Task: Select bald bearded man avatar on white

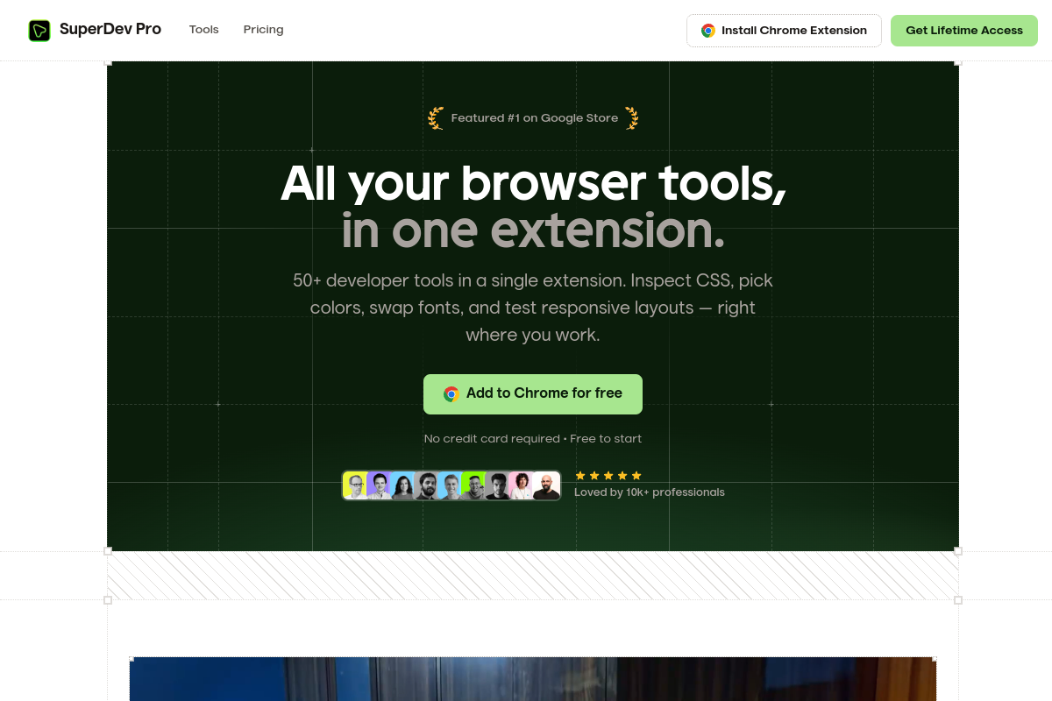Action: click(x=546, y=485)
